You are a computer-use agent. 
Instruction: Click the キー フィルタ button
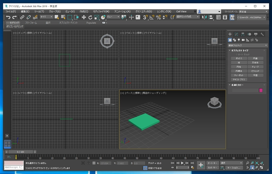pyautogui.click(x=234, y=168)
